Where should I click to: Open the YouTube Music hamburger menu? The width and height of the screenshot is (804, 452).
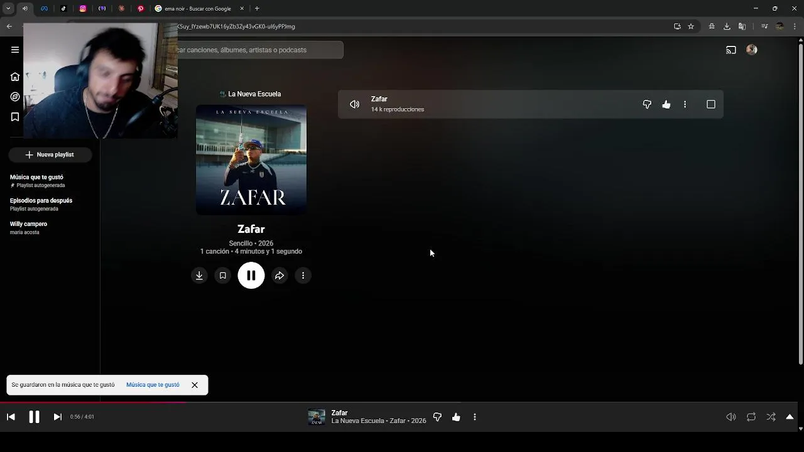[15, 50]
